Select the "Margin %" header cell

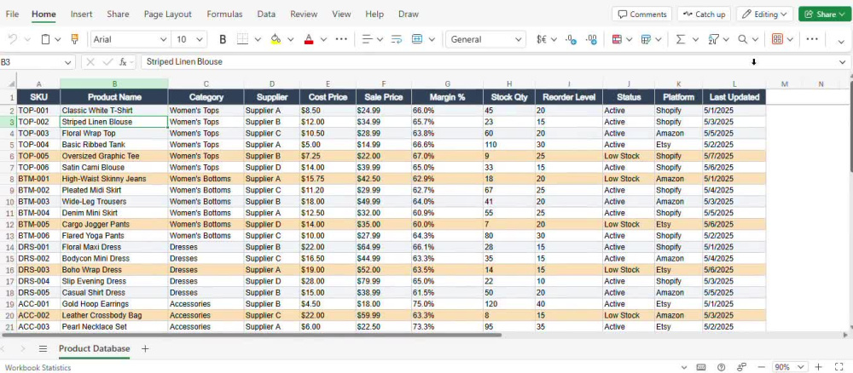[447, 97]
